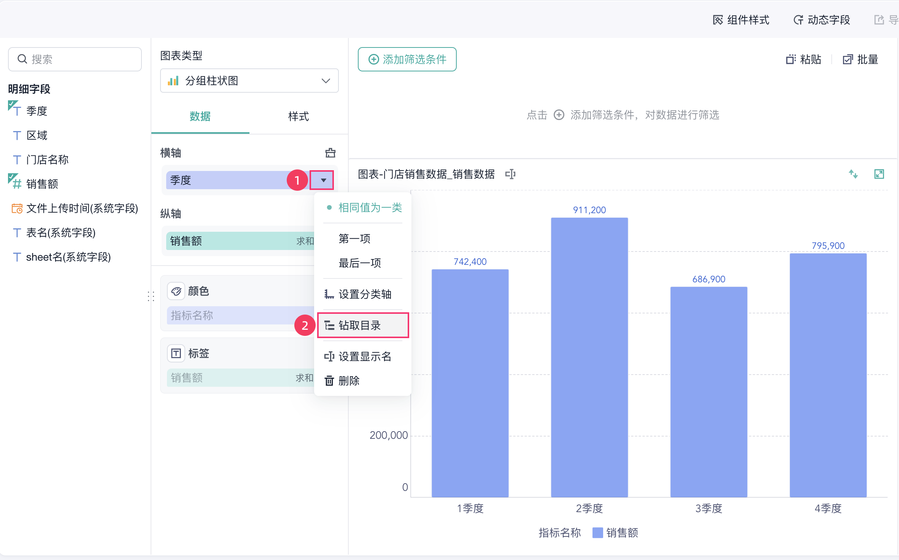Viewport: 899px width, 560px height.
Task: Click the 2季度 bar in the chart
Action: pyautogui.click(x=589, y=357)
